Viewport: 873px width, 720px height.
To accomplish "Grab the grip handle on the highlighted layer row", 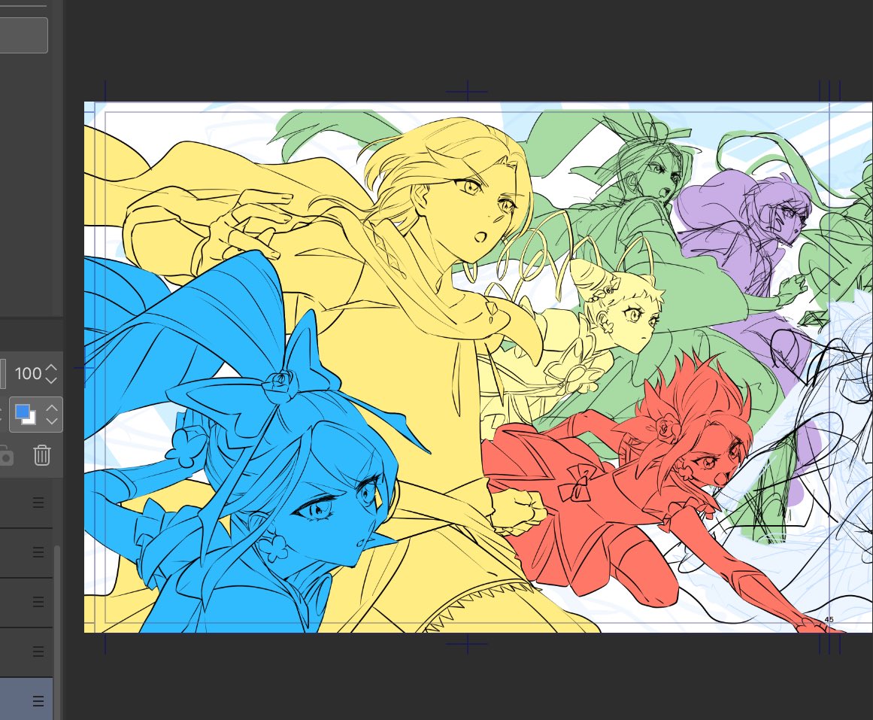I will pyautogui.click(x=38, y=700).
